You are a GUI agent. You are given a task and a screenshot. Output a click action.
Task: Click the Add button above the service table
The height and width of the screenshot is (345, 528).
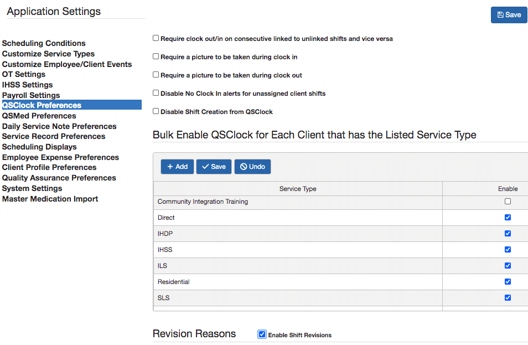(x=177, y=166)
